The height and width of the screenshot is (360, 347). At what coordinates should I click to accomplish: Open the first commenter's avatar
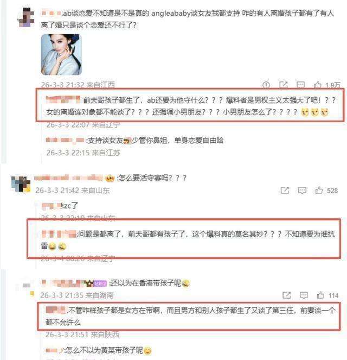26,17
